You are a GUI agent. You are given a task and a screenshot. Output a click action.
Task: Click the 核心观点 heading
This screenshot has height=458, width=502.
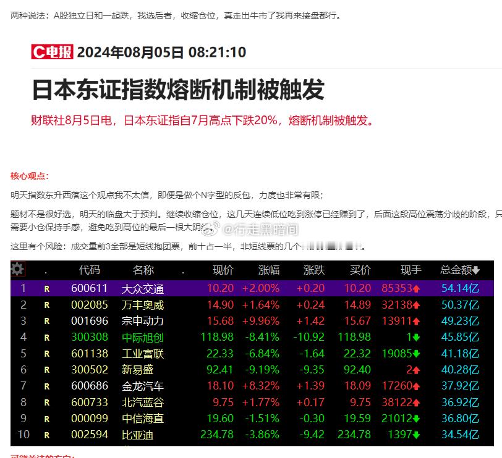coord(30,176)
